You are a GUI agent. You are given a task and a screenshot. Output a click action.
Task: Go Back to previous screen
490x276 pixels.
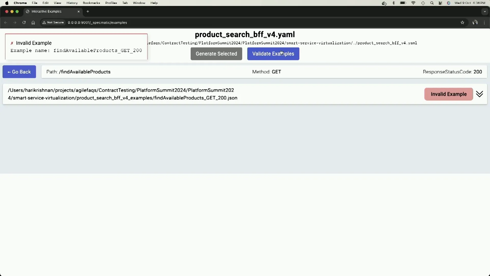19,72
